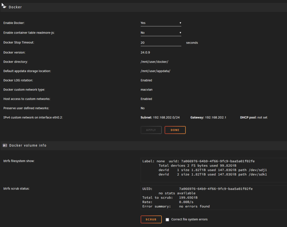Click the Total to scrub 199.65GiB line
The width and height of the screenshot is (287, 227).
click(170, 198)
